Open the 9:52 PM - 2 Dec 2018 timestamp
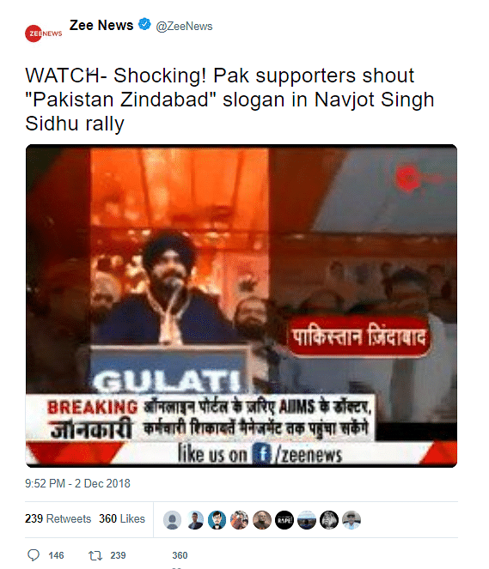Viewport: 489px width, 569px height. coord(77,483)
